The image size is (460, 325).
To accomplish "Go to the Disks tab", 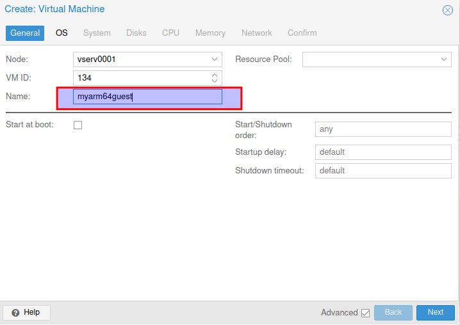I will tap(136, 33).
